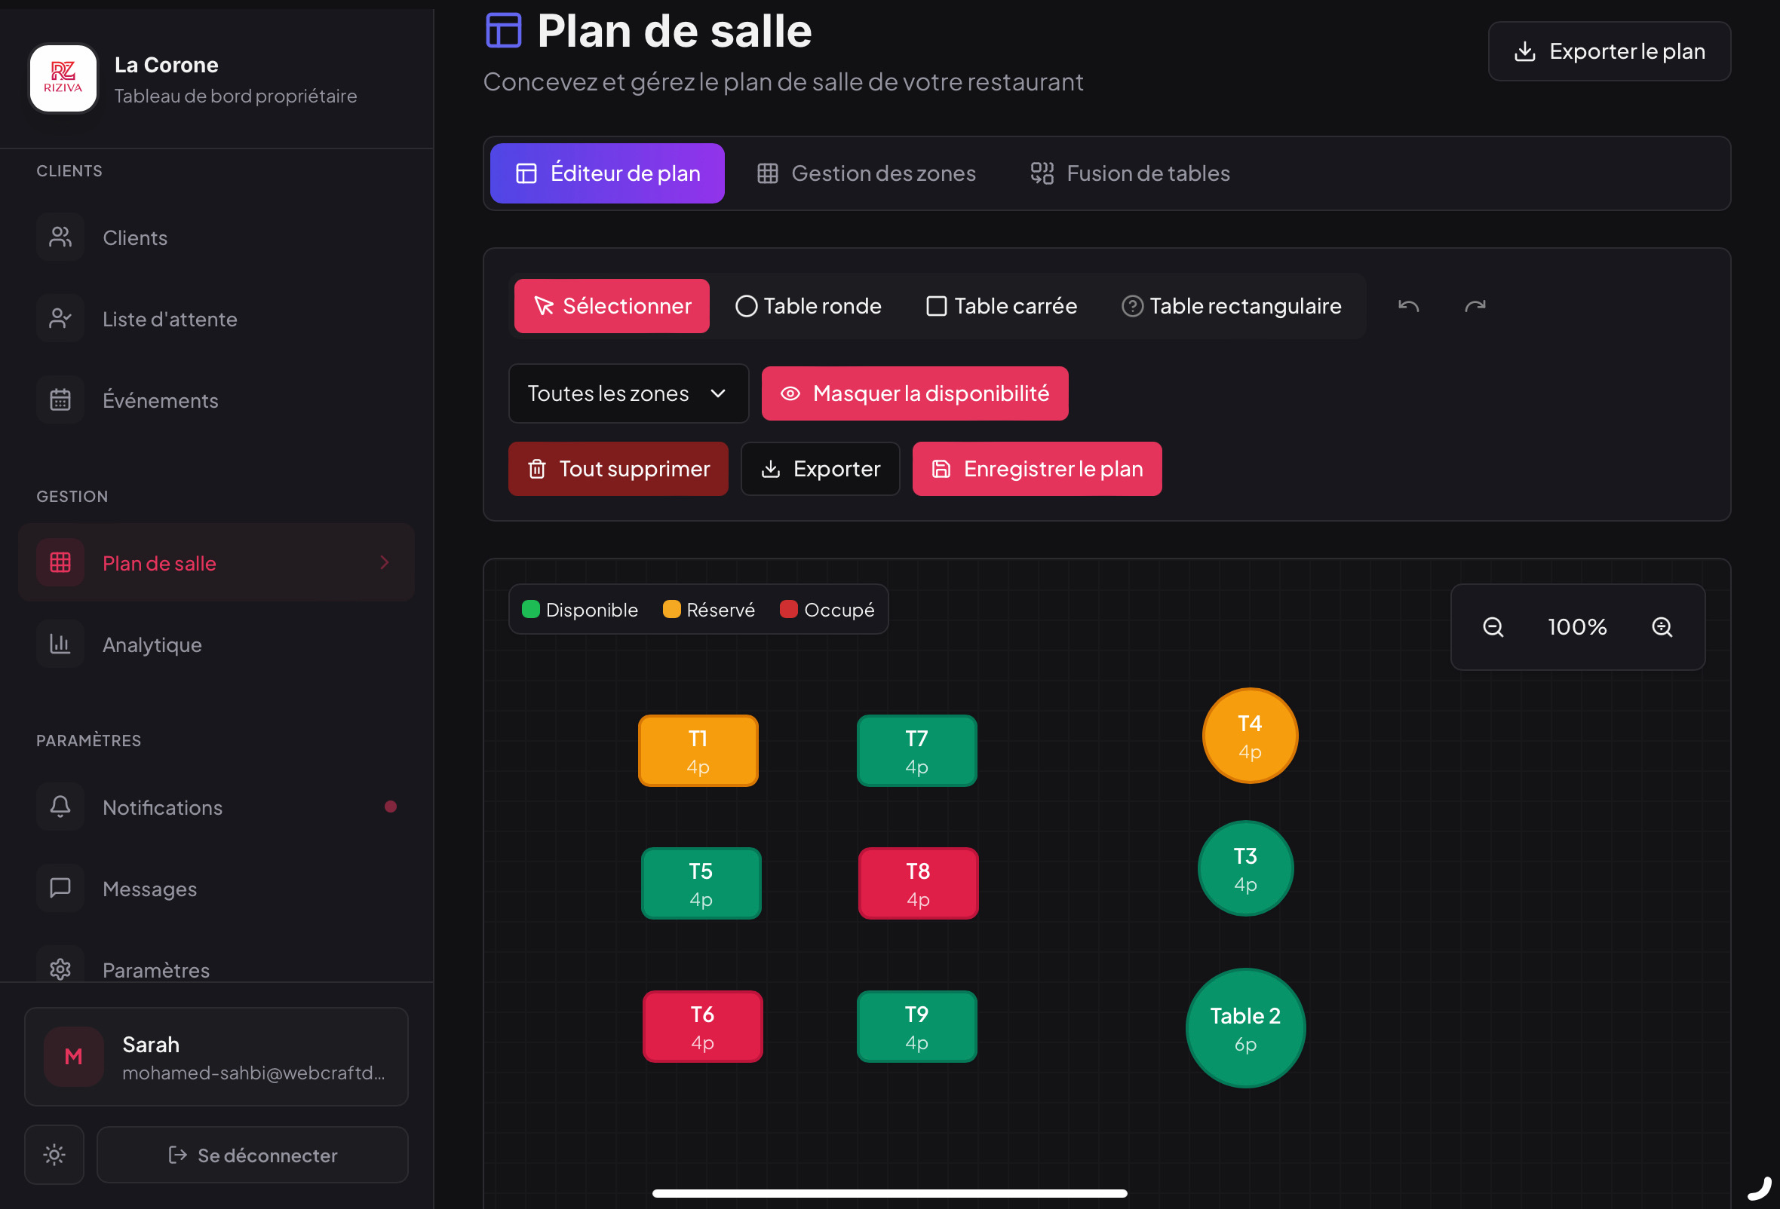Screen dimensions: 1780x1209
Task: Select the Table carrée tool
Action: 1000,305
